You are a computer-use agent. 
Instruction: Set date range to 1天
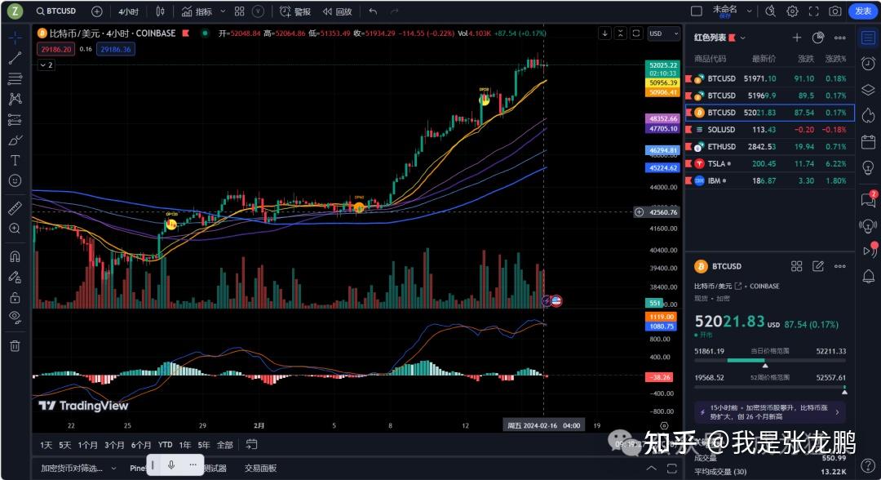tap(46, 445)
